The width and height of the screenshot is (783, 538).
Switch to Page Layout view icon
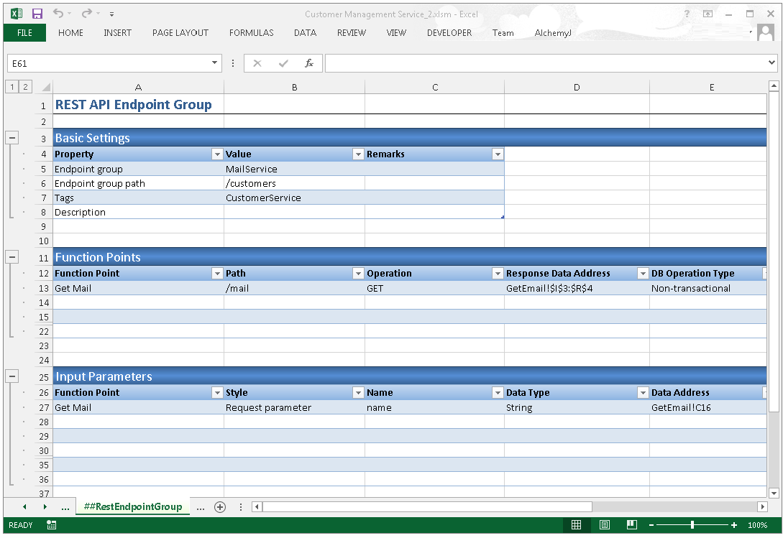tap(604, 525)
